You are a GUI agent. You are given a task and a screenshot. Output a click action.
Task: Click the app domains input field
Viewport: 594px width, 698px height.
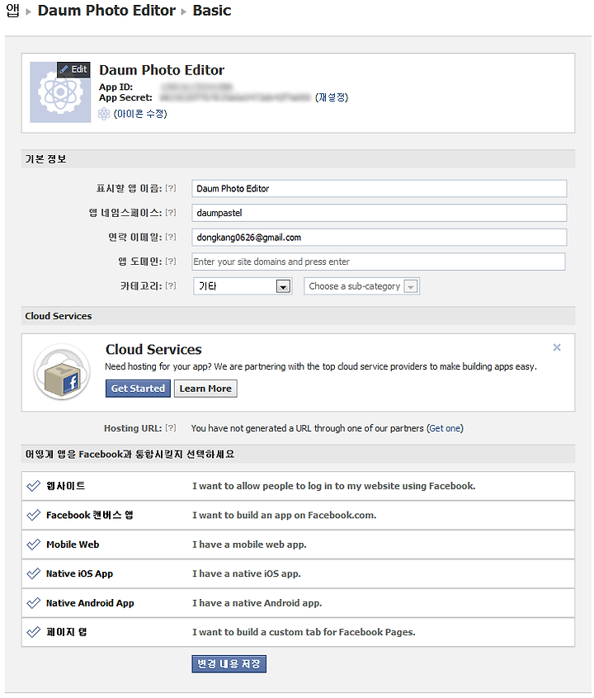click(x=379, y=262)
